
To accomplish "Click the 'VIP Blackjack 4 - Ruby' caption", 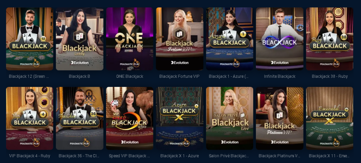I will [x=30, y=156].
